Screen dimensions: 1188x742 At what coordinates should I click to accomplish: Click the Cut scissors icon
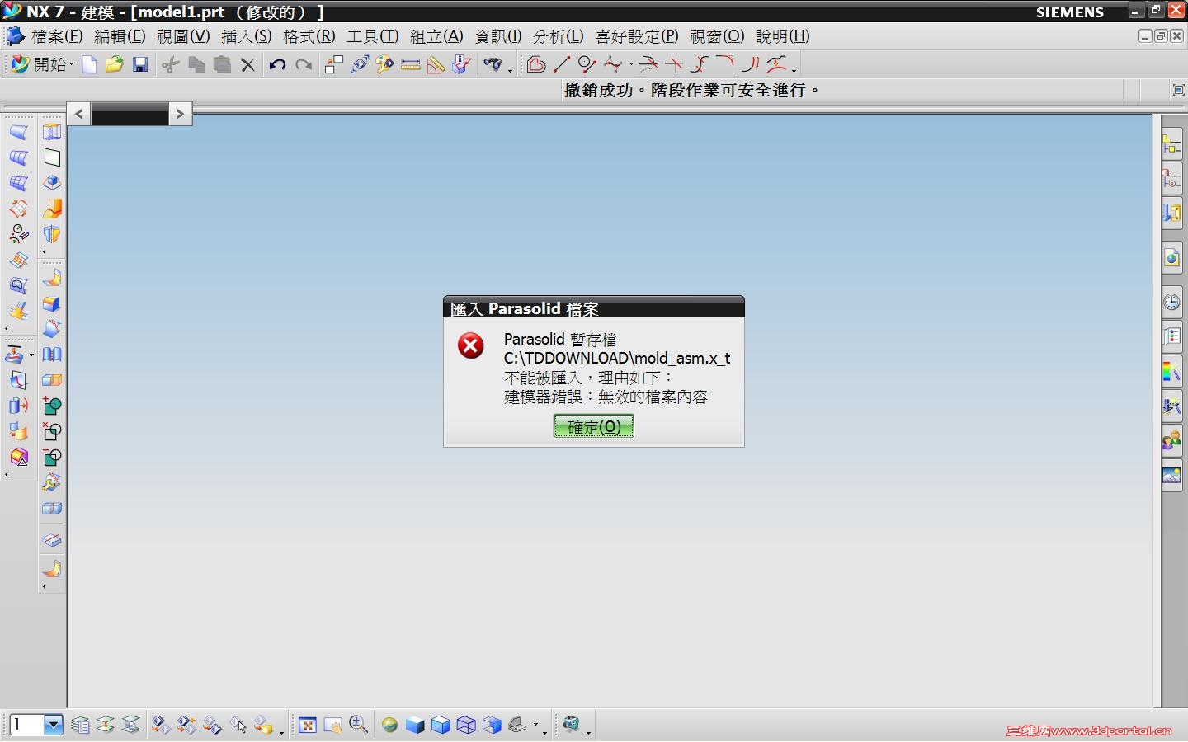(x=171, y=64)
